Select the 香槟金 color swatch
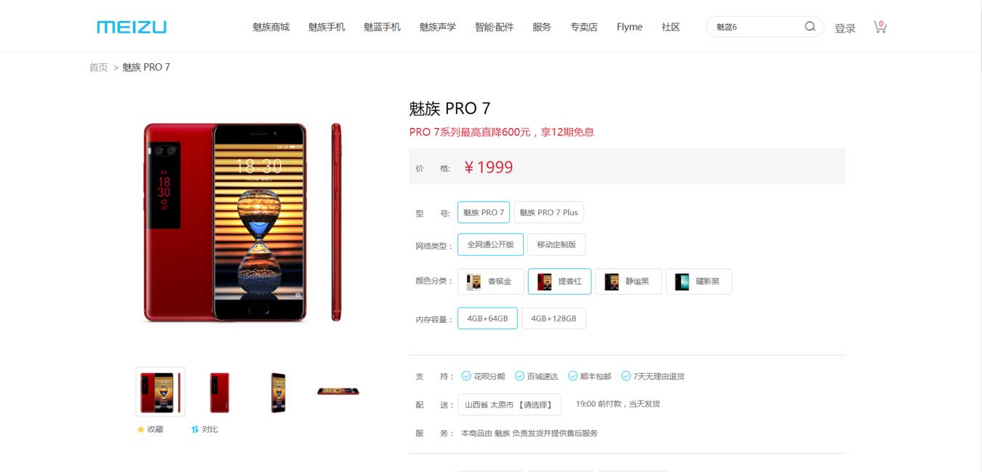 pos(491,281)
